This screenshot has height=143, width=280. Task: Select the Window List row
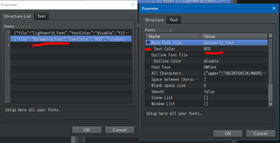pyautogui.click(x=207, y=104)
